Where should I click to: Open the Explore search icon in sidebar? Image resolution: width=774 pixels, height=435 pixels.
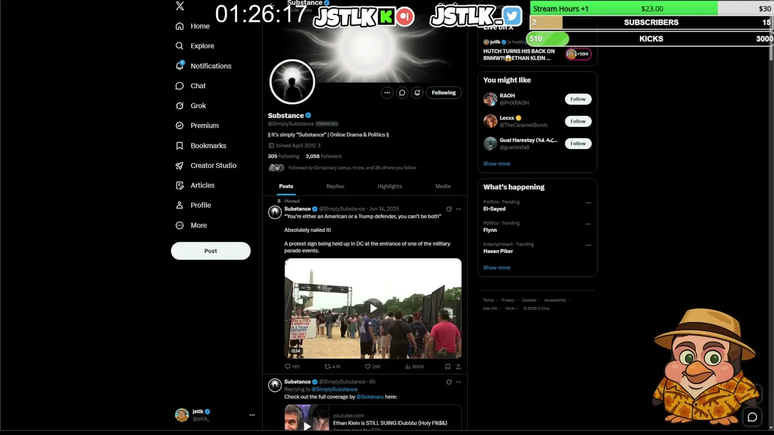(x=180, y=46)
